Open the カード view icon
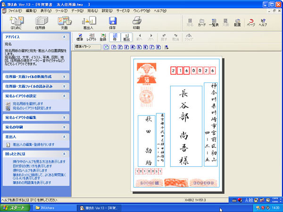Viewport: 283px width, 212px height. point(202,23)
